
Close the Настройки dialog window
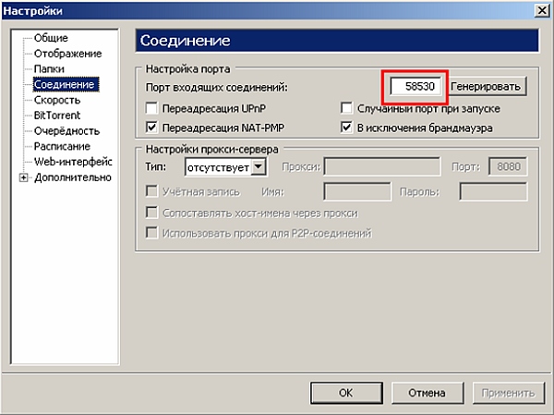pos(536,9)
